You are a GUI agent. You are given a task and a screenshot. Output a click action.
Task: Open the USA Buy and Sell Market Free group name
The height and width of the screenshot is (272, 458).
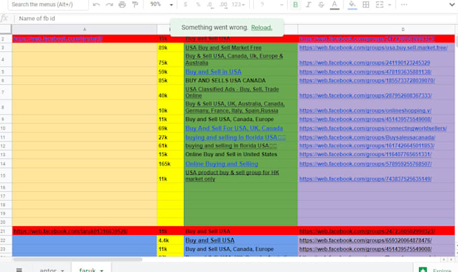tap(224, 48)
